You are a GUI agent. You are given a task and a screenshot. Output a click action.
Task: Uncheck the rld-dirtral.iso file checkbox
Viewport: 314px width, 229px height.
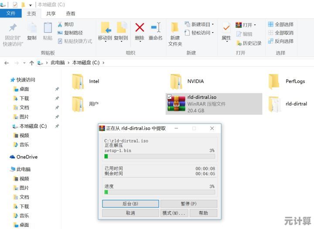170,97
